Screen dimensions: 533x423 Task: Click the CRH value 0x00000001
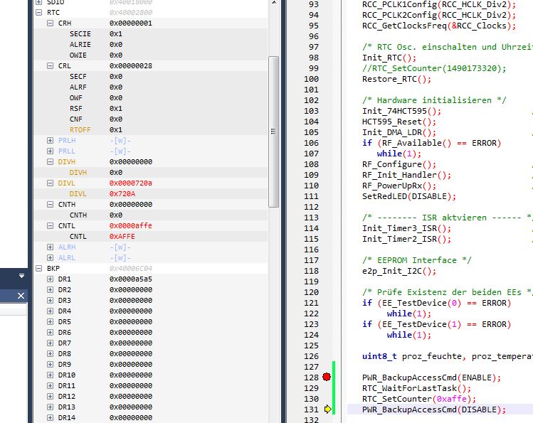[x=131, y=23]
